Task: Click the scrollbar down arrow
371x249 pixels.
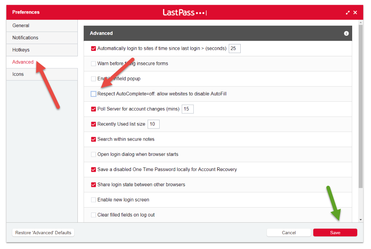Action: pos(361,219)
